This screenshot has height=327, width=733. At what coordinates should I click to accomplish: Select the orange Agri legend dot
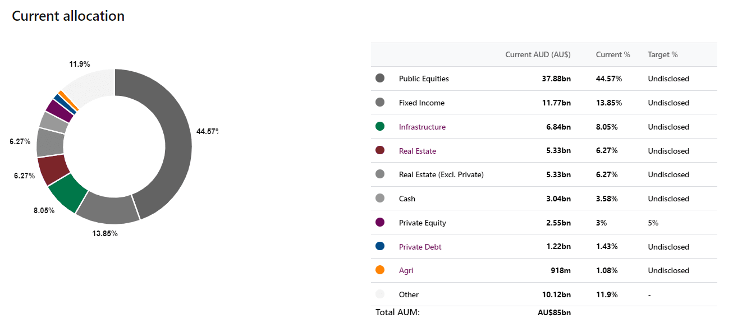click(x=380, y=270)
